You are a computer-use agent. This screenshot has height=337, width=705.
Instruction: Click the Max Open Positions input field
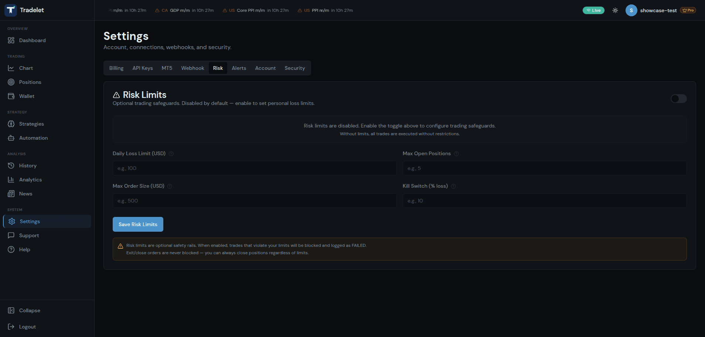tap(544, 168)
